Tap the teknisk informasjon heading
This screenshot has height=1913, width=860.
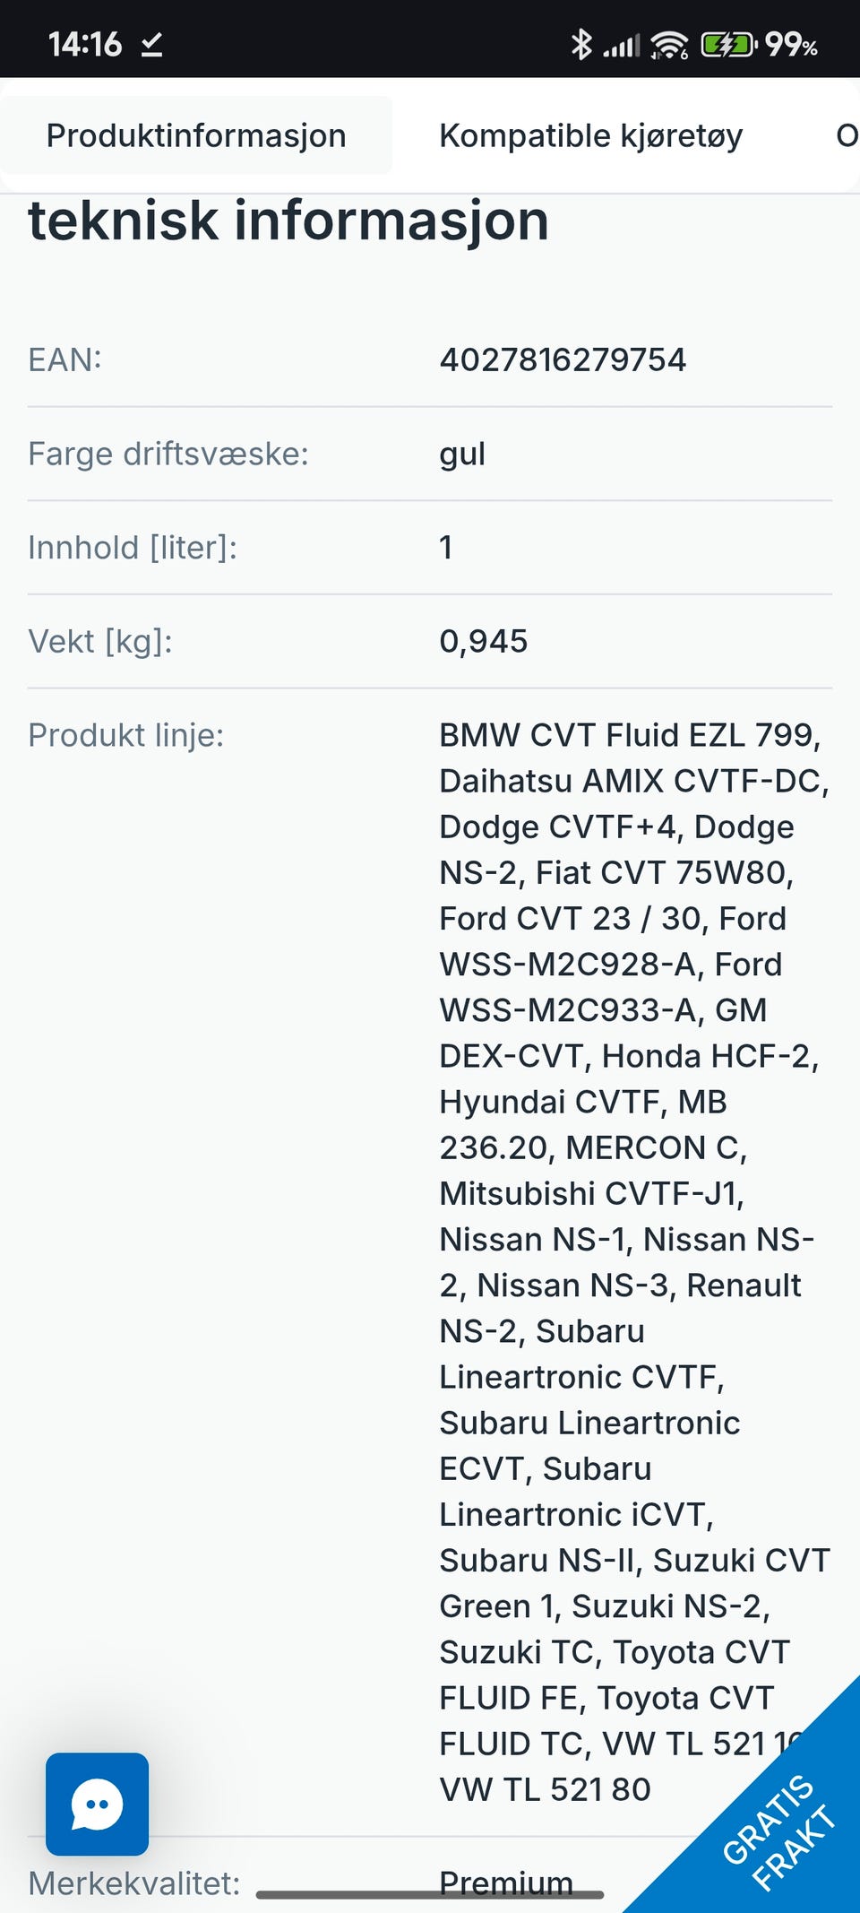tap(288, 221)
